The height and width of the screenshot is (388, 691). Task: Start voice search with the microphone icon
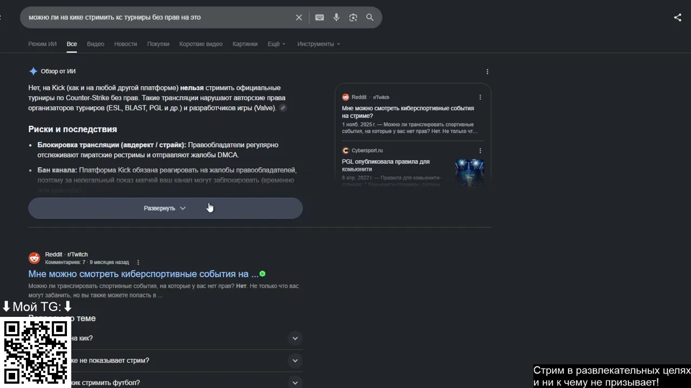(x=336, y=17)
